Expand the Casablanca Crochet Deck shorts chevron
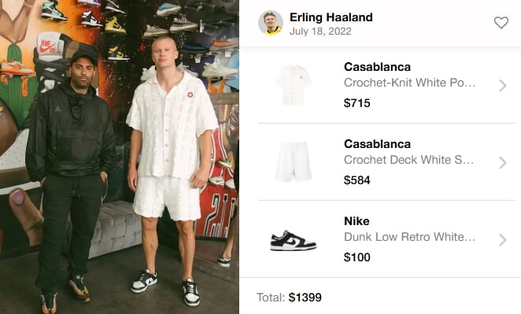Image resolution: width=521 pixels, height=314 pixels. coord(503,163)
